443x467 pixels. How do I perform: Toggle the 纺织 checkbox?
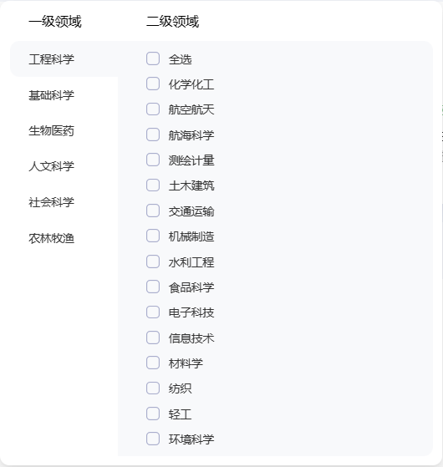pos(153,388)
